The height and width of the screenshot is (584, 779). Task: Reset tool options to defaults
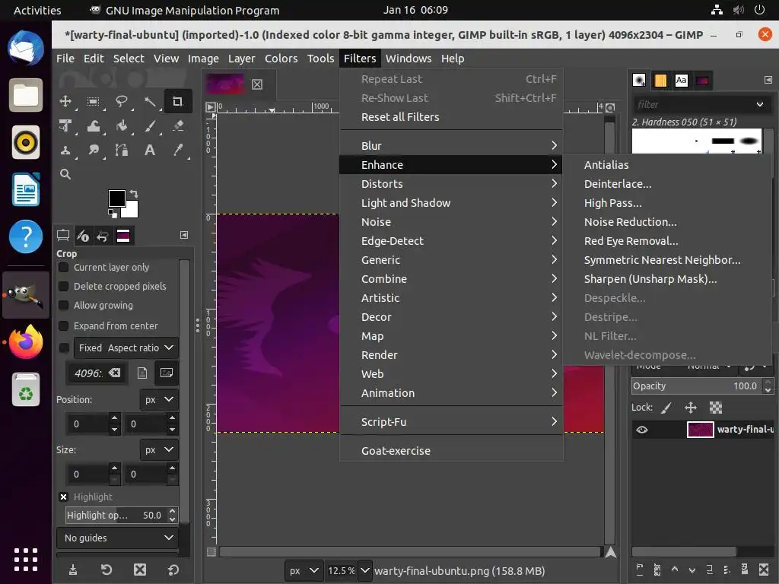click(173, 570)
